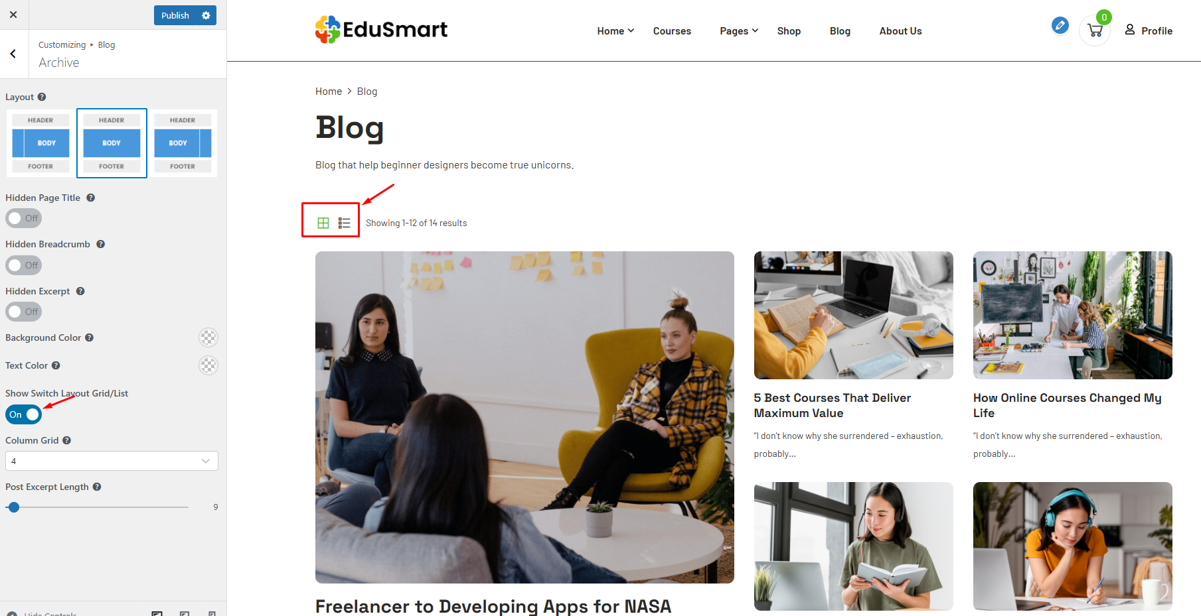Open the shopping cart icon
The width and height of the screenshot is (1201, 616).
click(1095, 31)
